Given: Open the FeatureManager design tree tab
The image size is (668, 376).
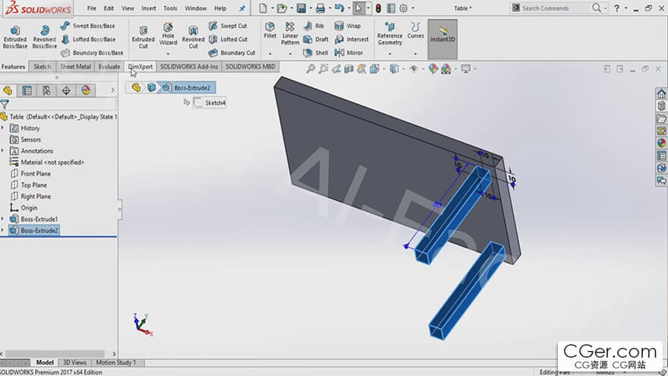Looking at the screenshot, I should tap(8, 90).
